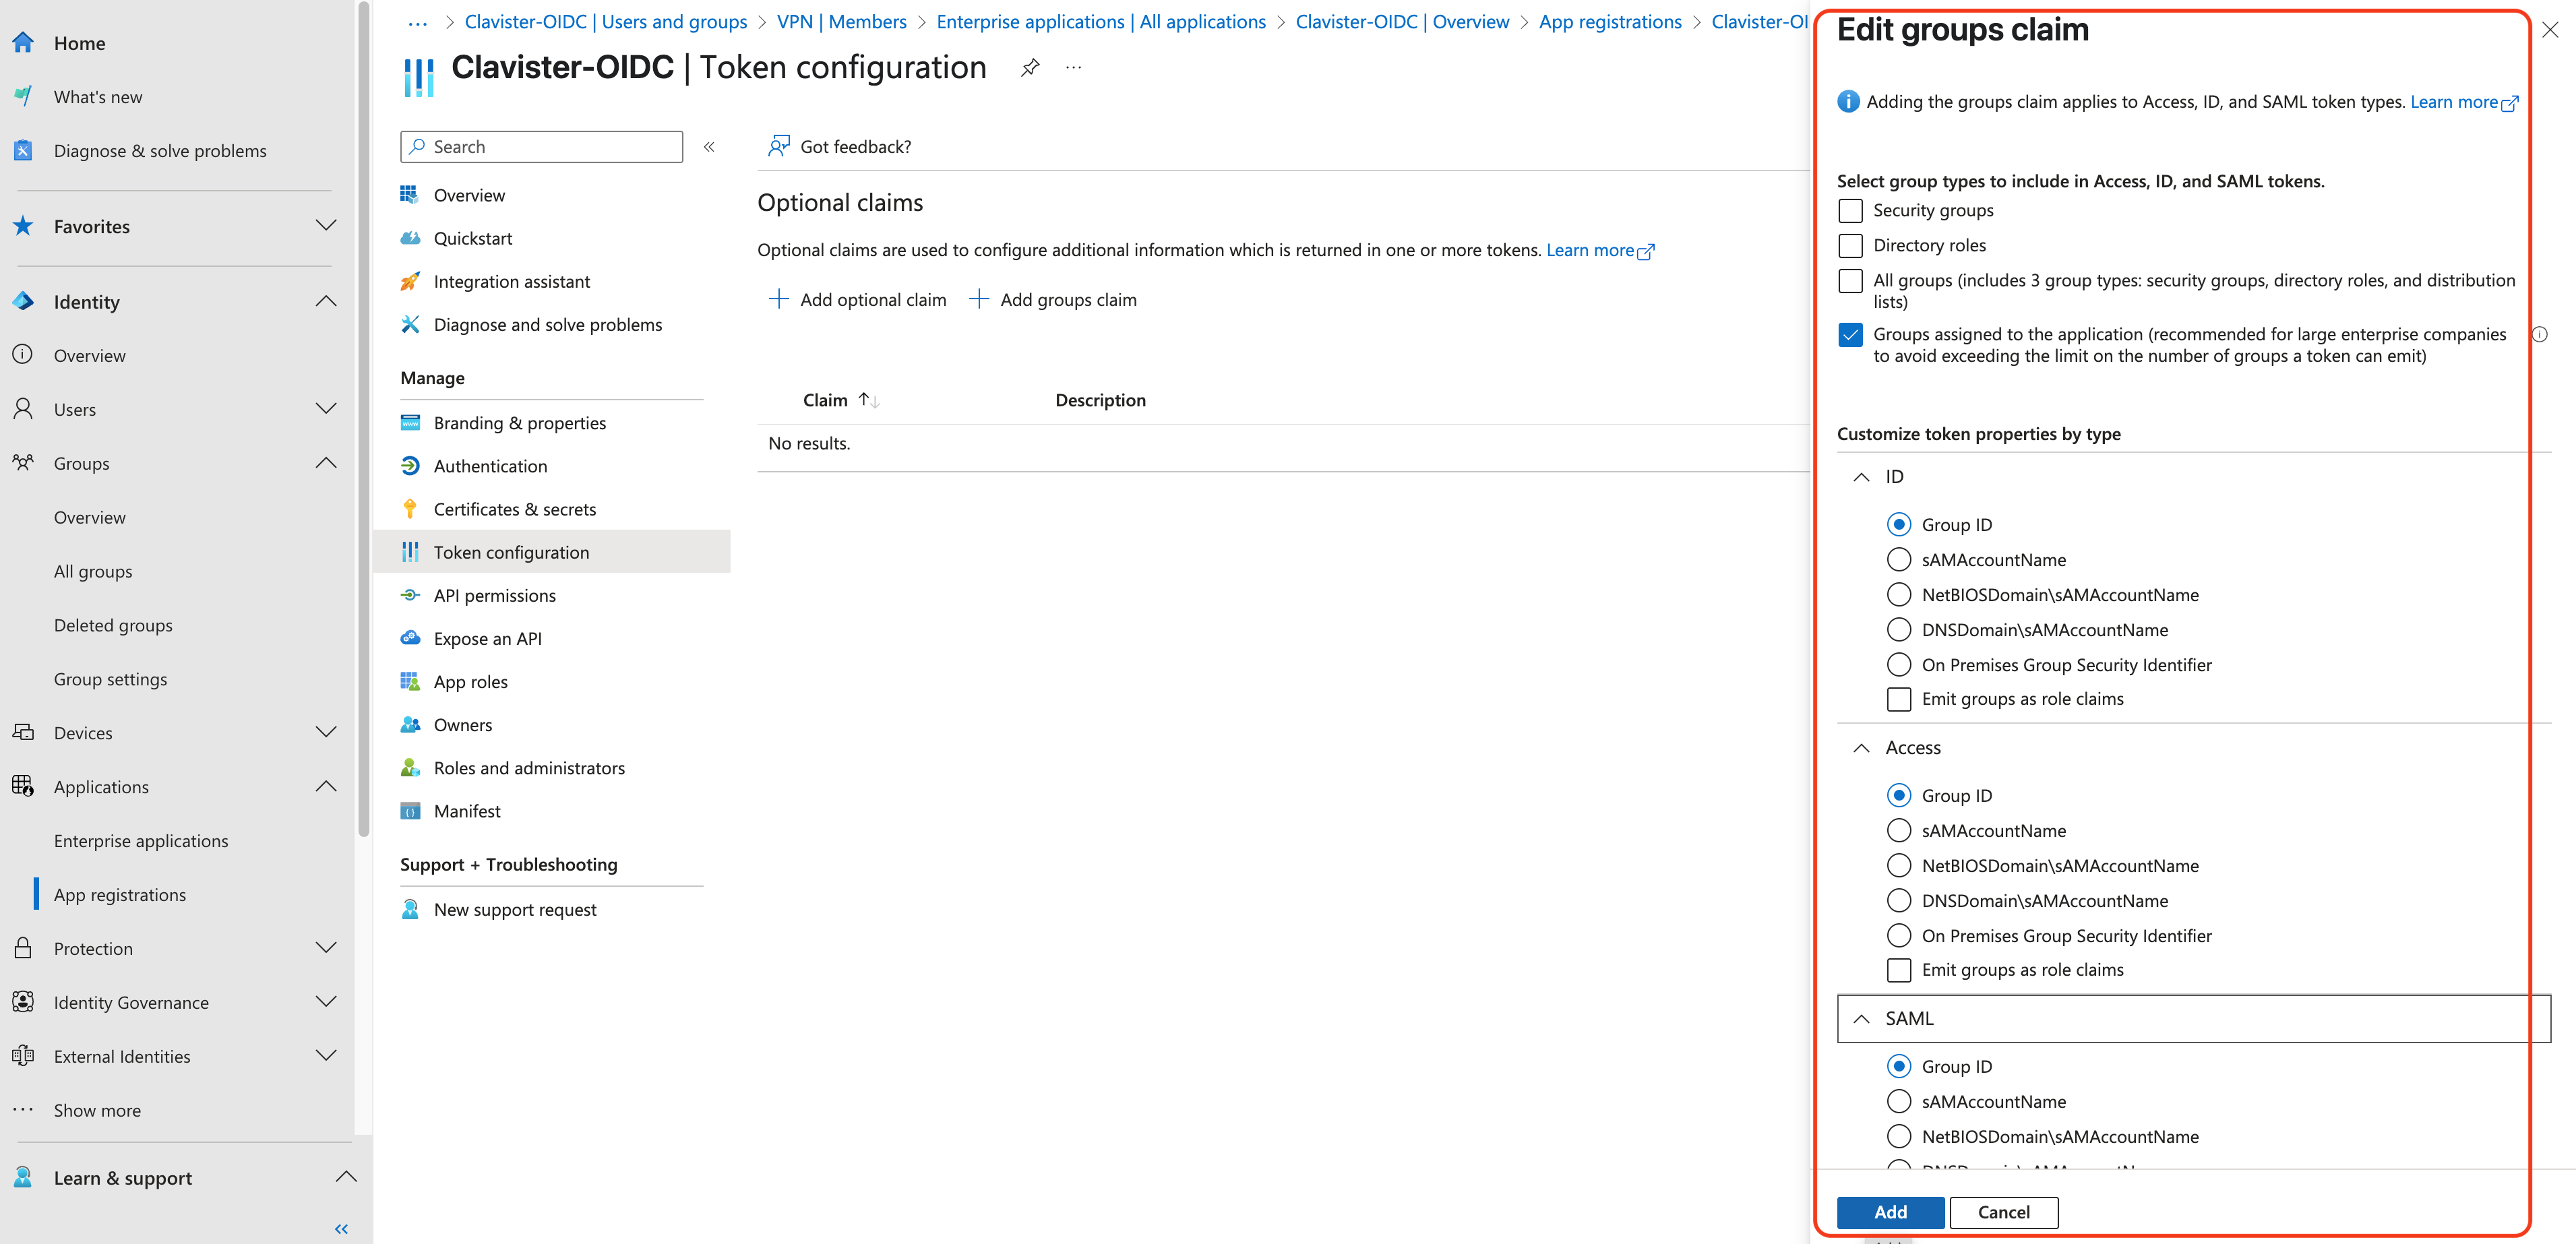
Task: Click the Users person icon
Action: 23,409
